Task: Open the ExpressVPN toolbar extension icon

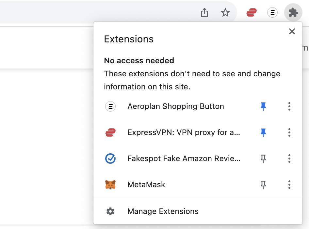Action: [x=252, y=13]
